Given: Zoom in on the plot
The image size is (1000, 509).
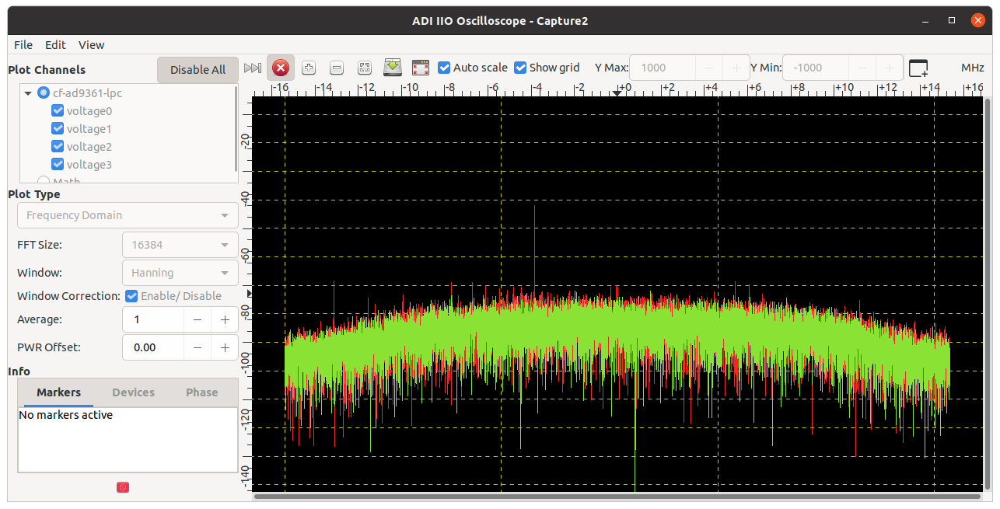Looking at the screenshot, I should pyautogui.click(x=309, y=68).
